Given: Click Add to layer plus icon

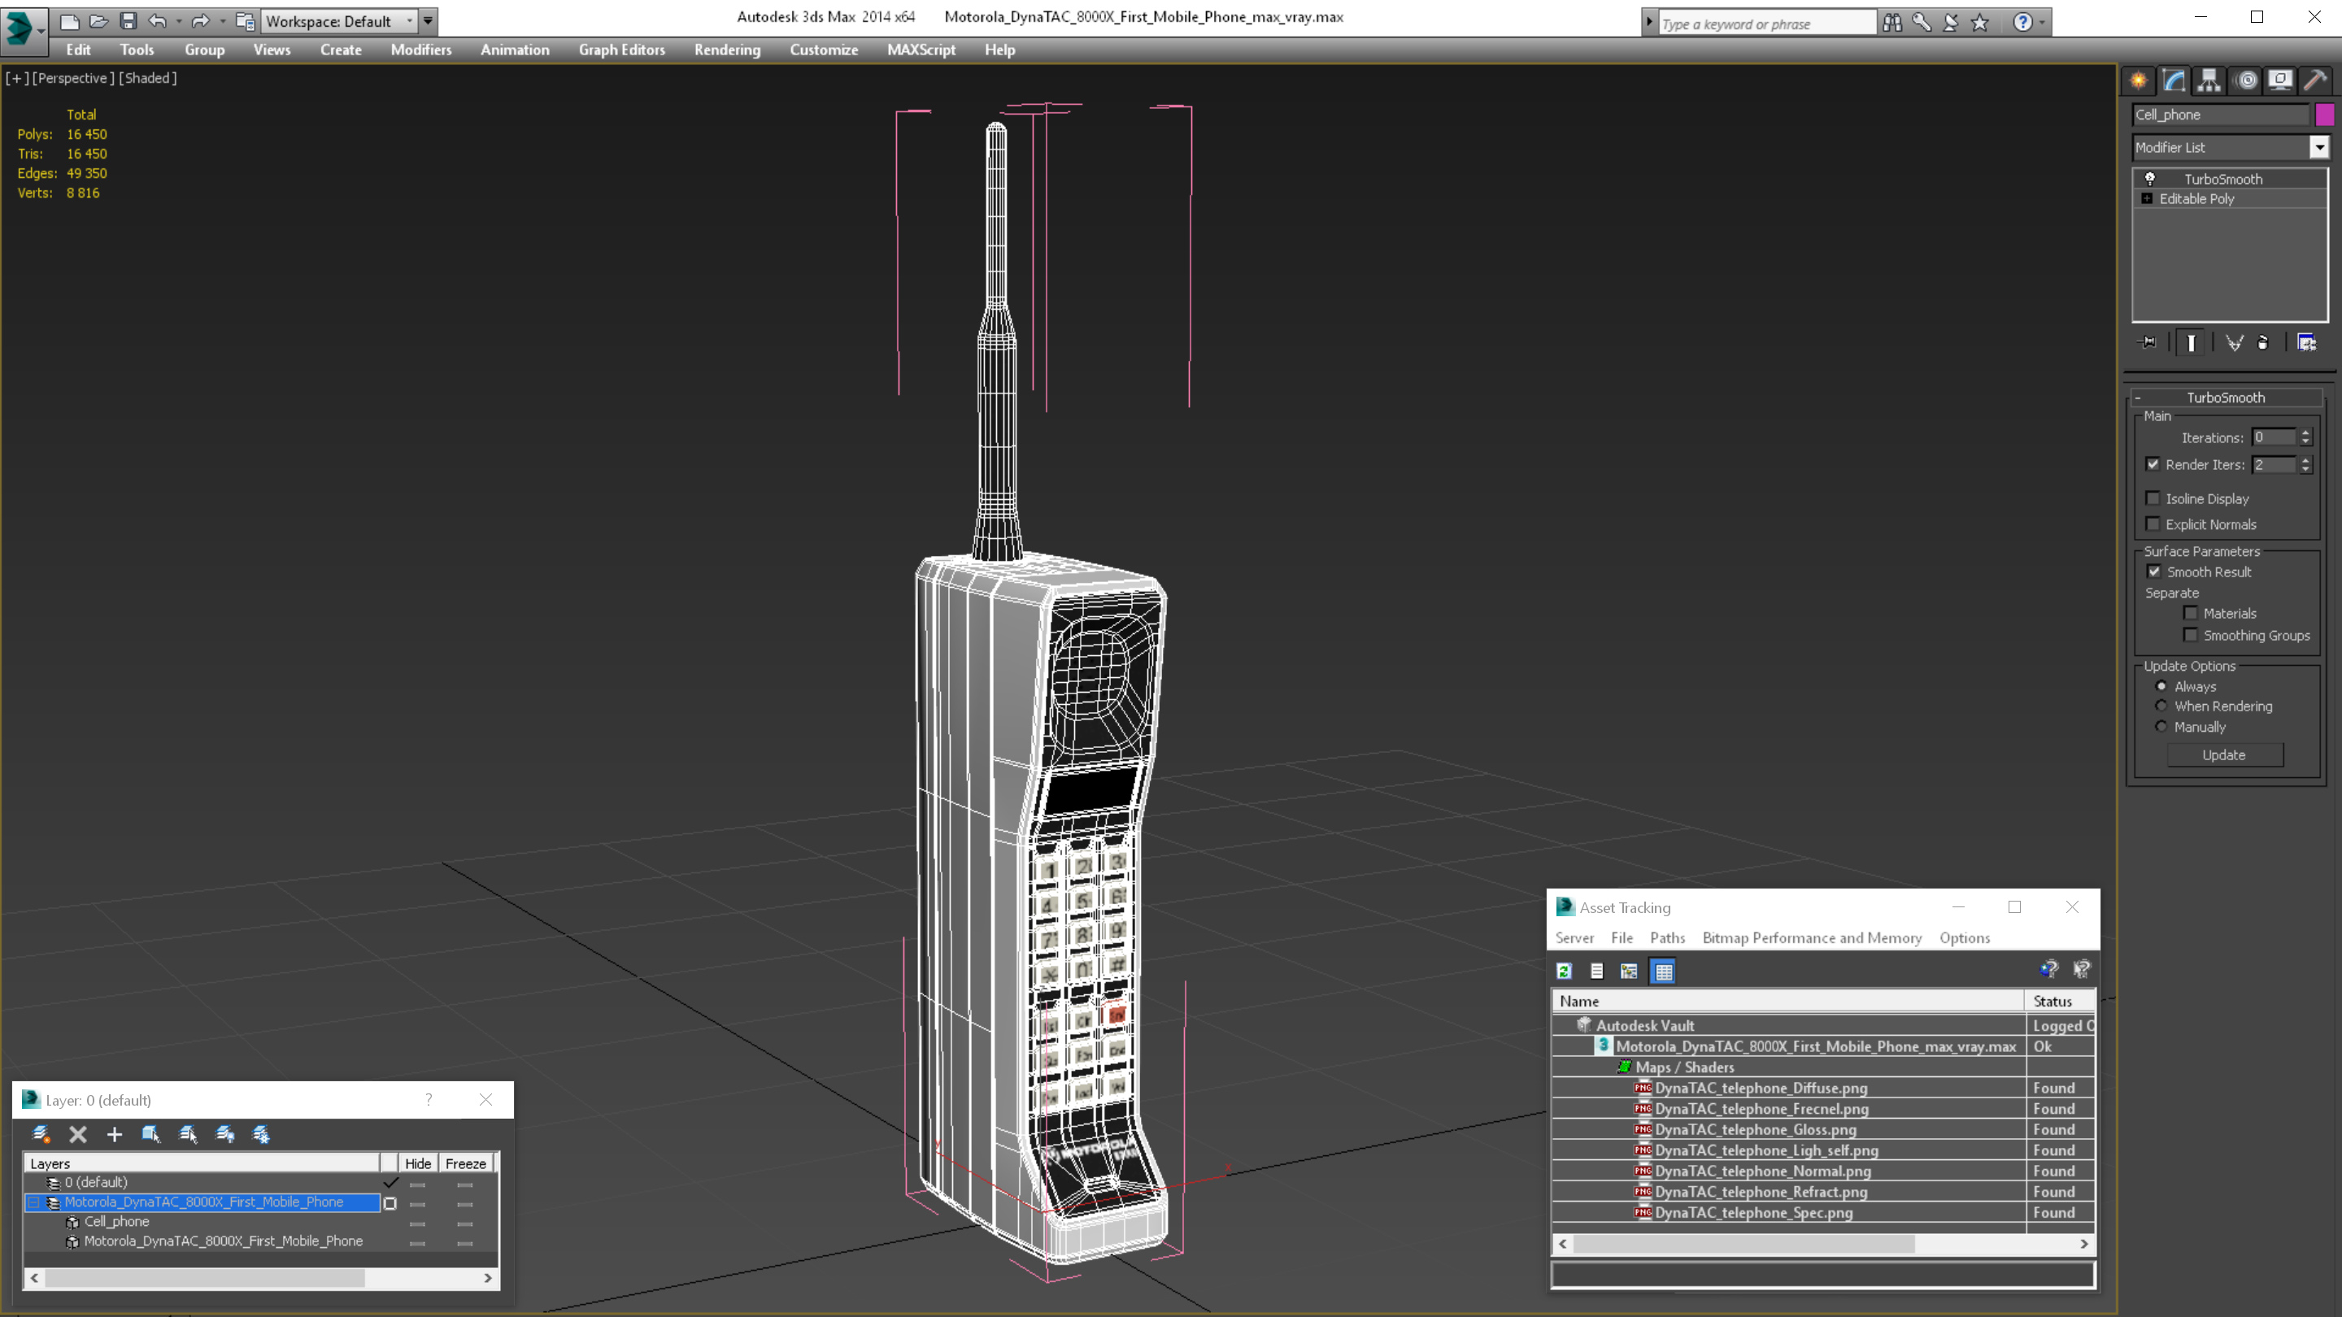Looking at the screenshot, I should tap(115, 1134).
